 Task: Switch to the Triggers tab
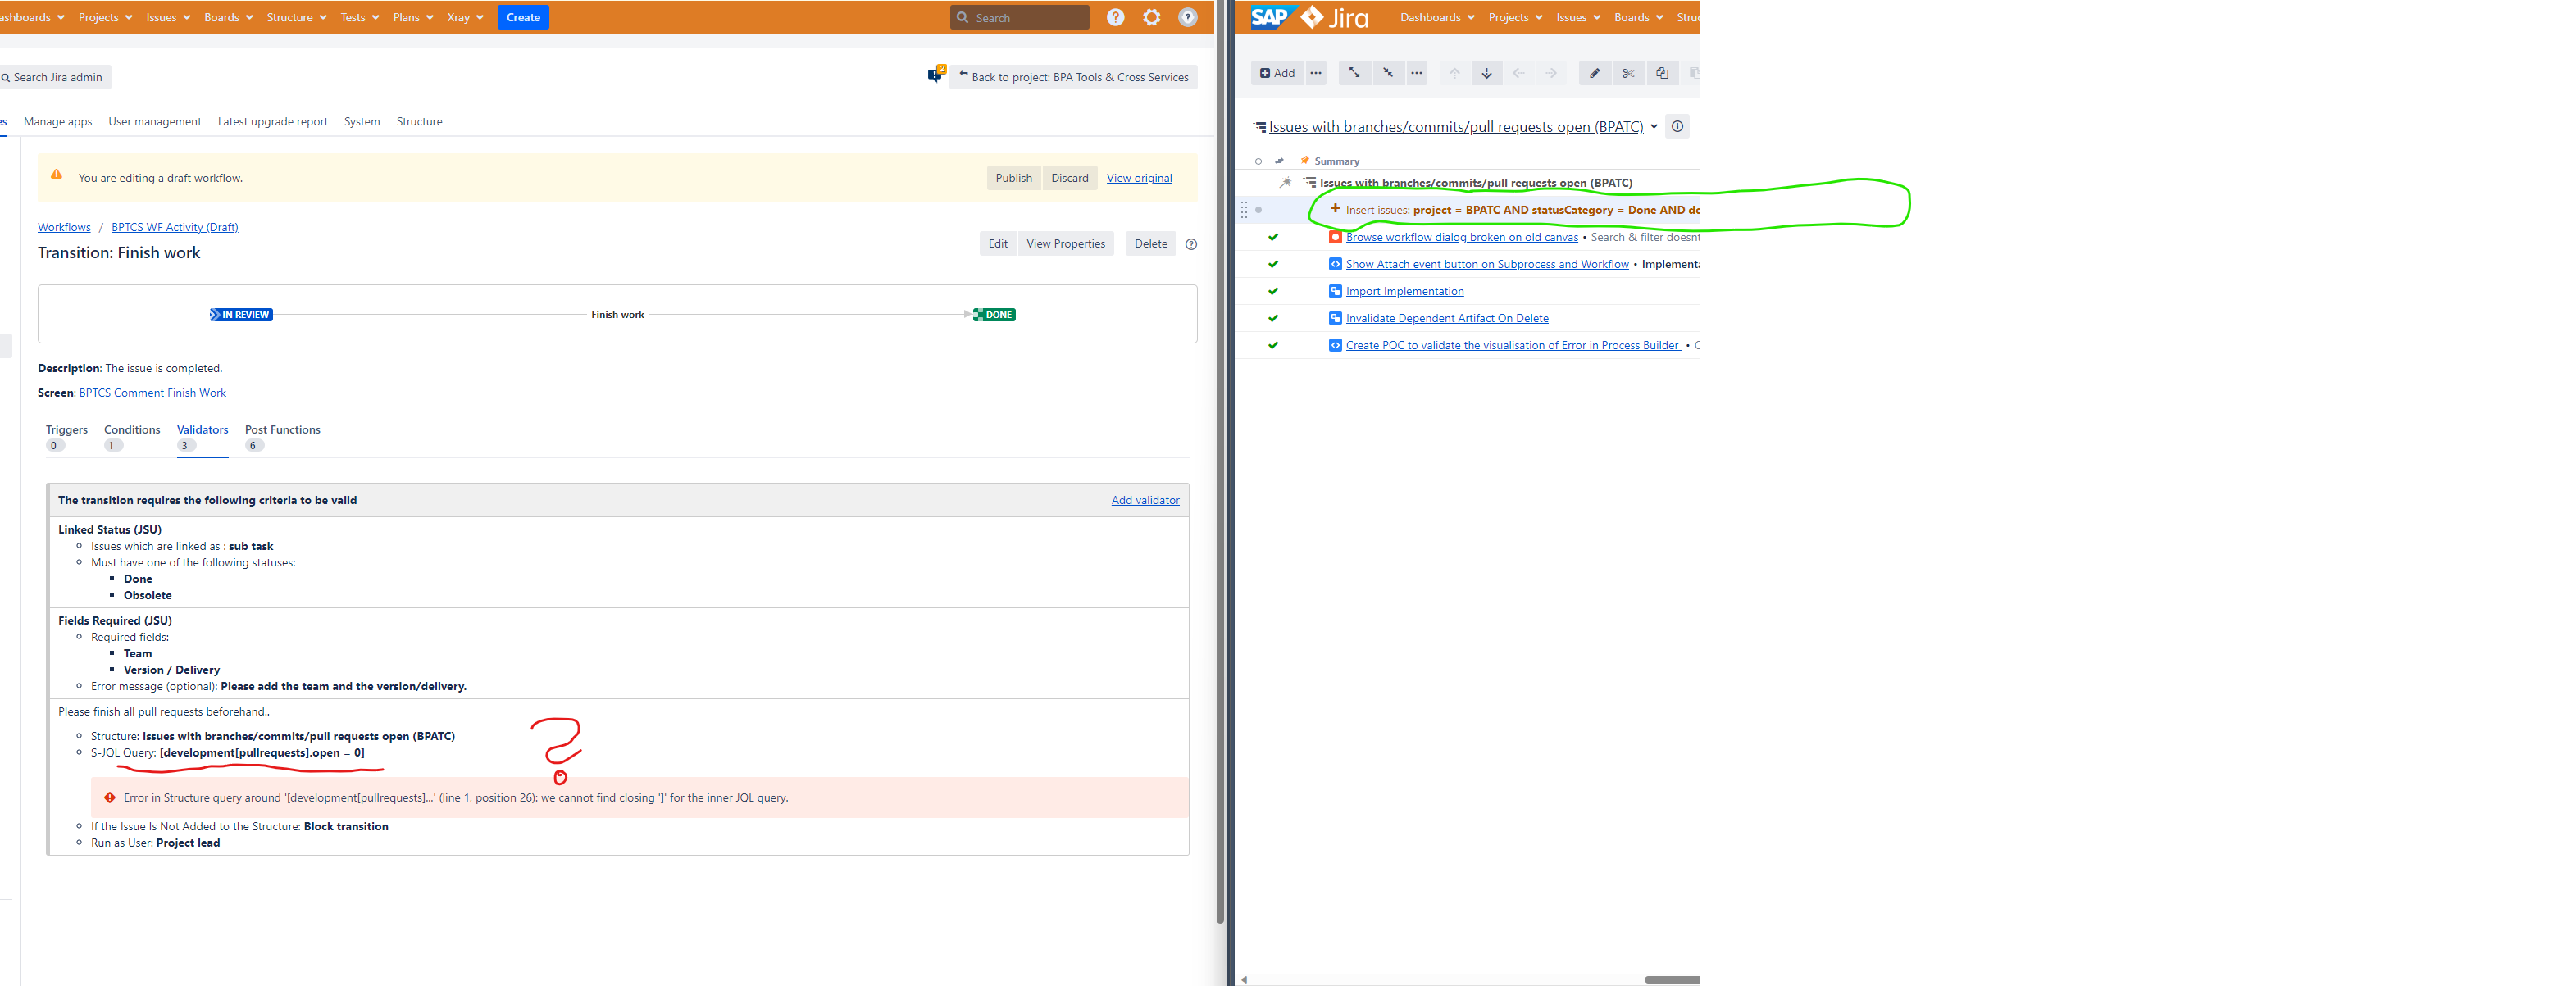tap(66, 437)
